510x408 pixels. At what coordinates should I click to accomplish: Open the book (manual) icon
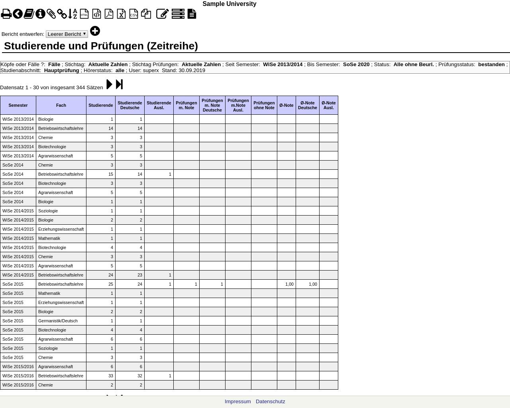coord(29,14)
